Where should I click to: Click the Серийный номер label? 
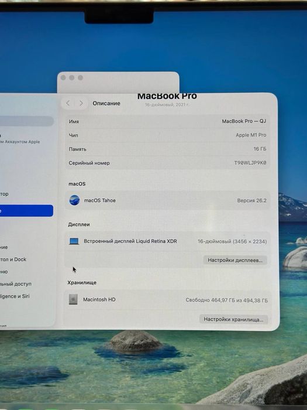89,163
